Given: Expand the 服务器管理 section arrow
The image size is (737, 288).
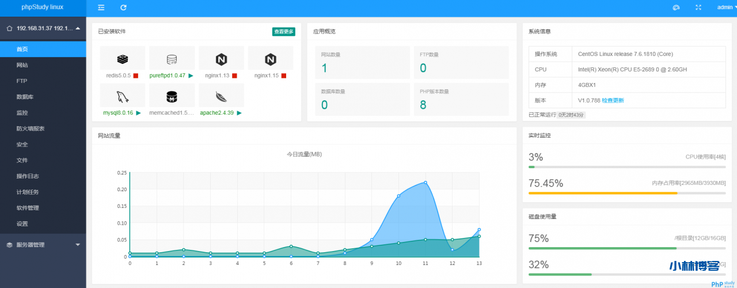Looking at the screenshot, I should (78, 245).
